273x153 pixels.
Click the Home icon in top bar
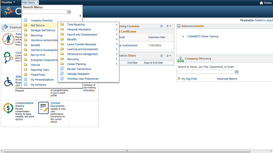[x=261, y=3]
